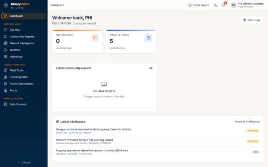
Task: Go to GIS Map page
Action: click(24, 30)
